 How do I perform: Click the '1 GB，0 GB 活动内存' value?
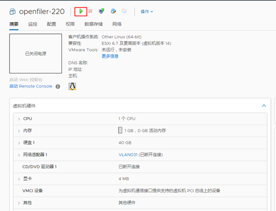pyautogui.click(x=145, y=130)
